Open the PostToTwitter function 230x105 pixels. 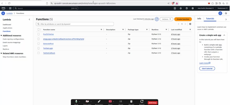coord(49,34)
